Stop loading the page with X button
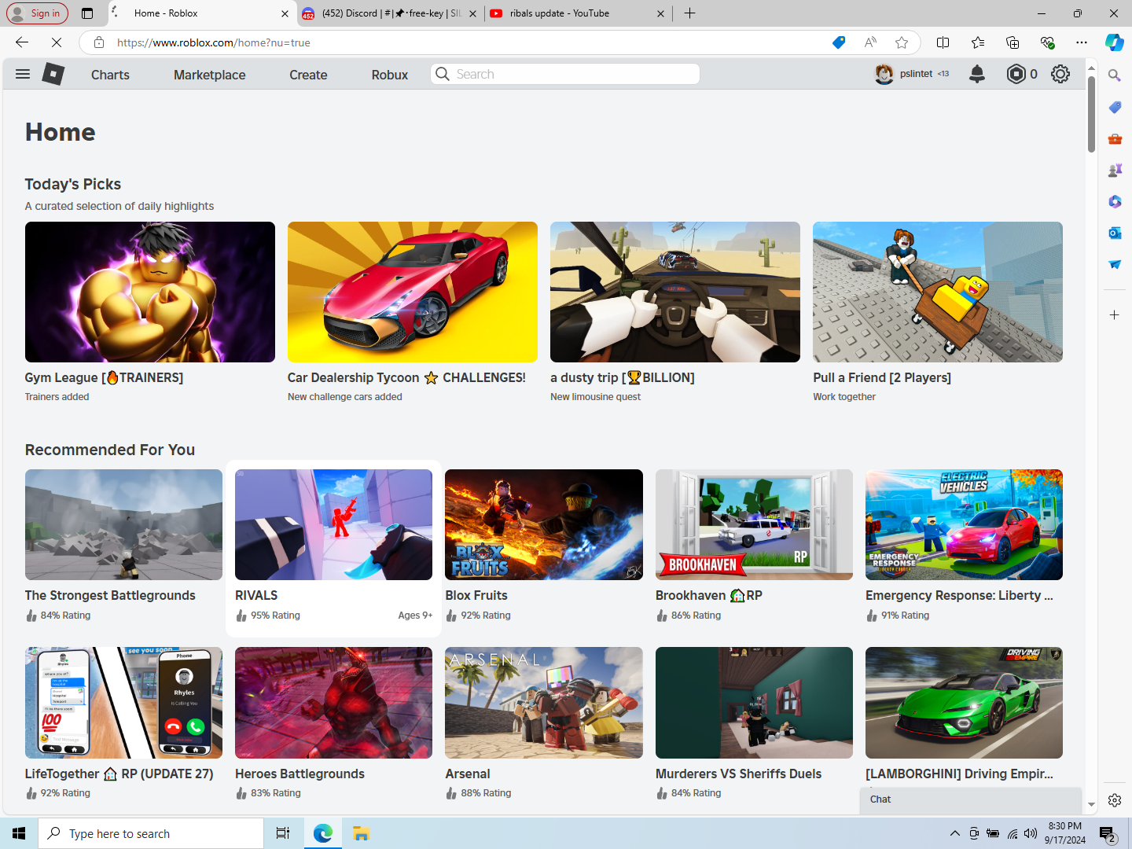1132x849 pixels. tap(57, 42)
